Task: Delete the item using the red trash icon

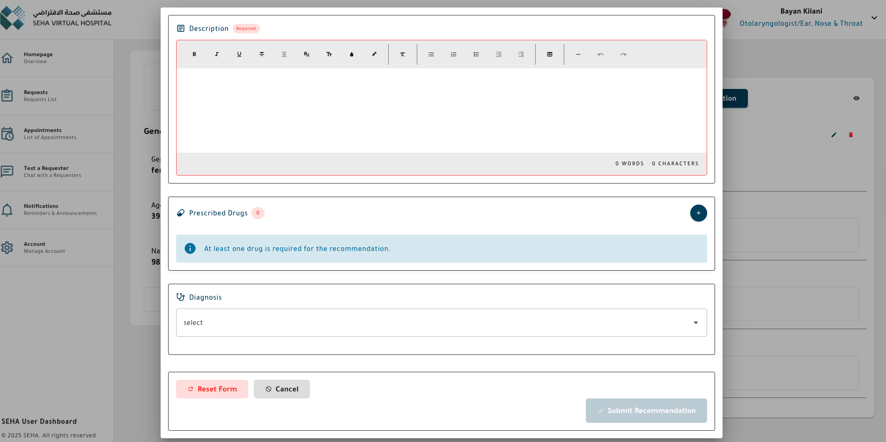Action: click(851, 135)
